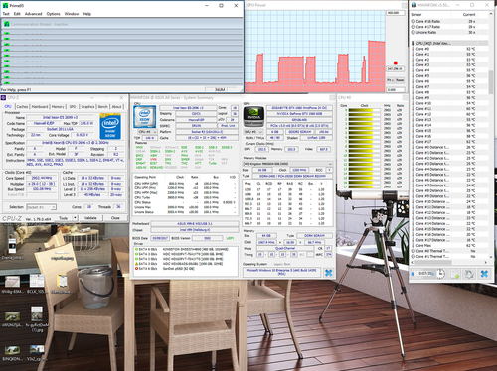Click the 400.000 maximum field in CPU Power
Image resolution: width=497 pixels, height=371 pixels.
coord(396,13)
